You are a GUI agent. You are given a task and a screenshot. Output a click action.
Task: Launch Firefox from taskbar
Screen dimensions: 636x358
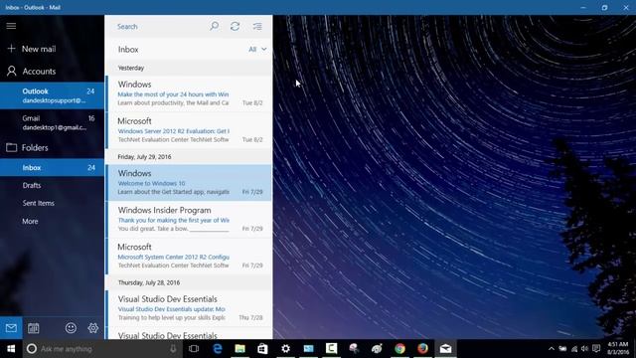click(x=422, y=349)
